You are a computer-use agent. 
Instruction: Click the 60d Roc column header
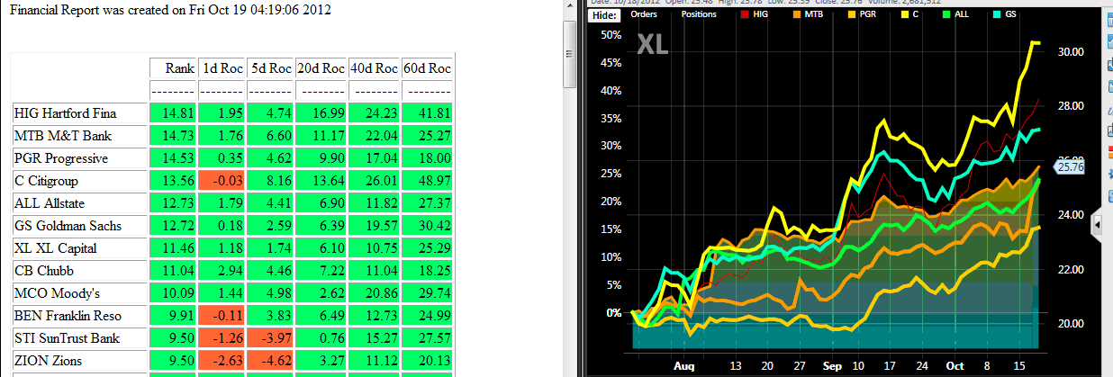(428, 67)
